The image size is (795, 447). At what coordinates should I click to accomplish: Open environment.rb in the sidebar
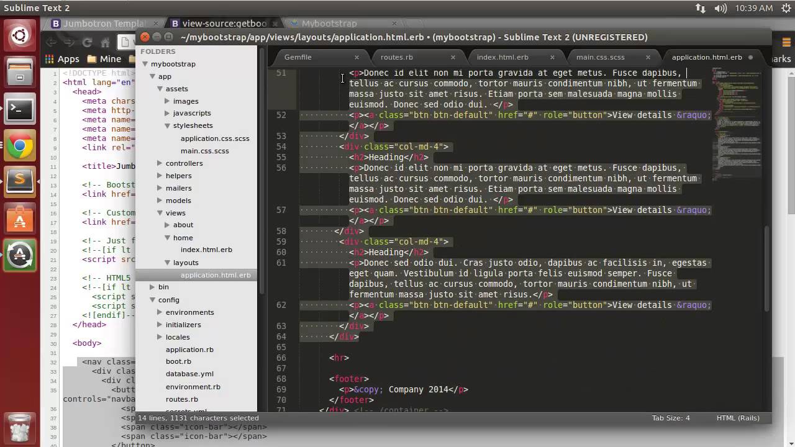click(193, 387)
